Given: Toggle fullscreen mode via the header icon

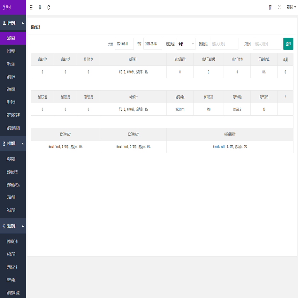Looking at the screenshot, I should point(279,7).
